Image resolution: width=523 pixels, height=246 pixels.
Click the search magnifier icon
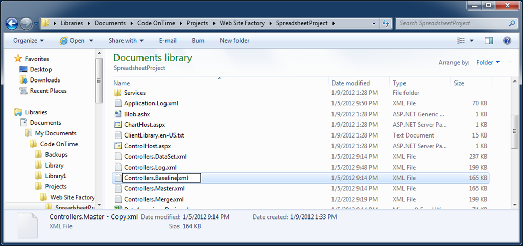coord(512,23)
